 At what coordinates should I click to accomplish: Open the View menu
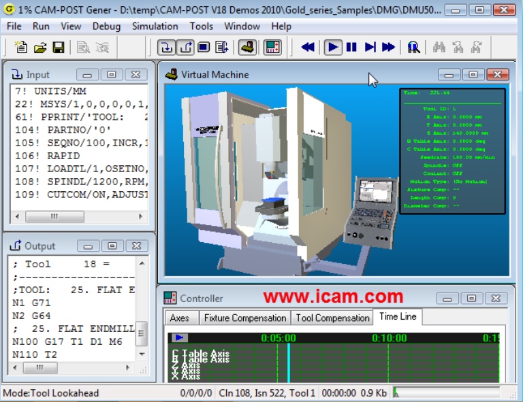pos(71,27)
